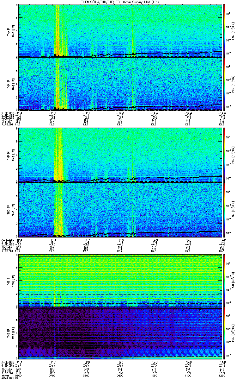Click R_RE_SM row label under THD panels
The image size is (237, 380).
point(7,250)
